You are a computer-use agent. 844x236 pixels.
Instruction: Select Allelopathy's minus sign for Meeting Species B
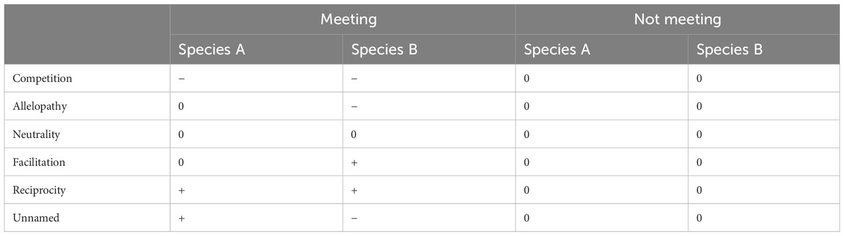pos(354,107)
